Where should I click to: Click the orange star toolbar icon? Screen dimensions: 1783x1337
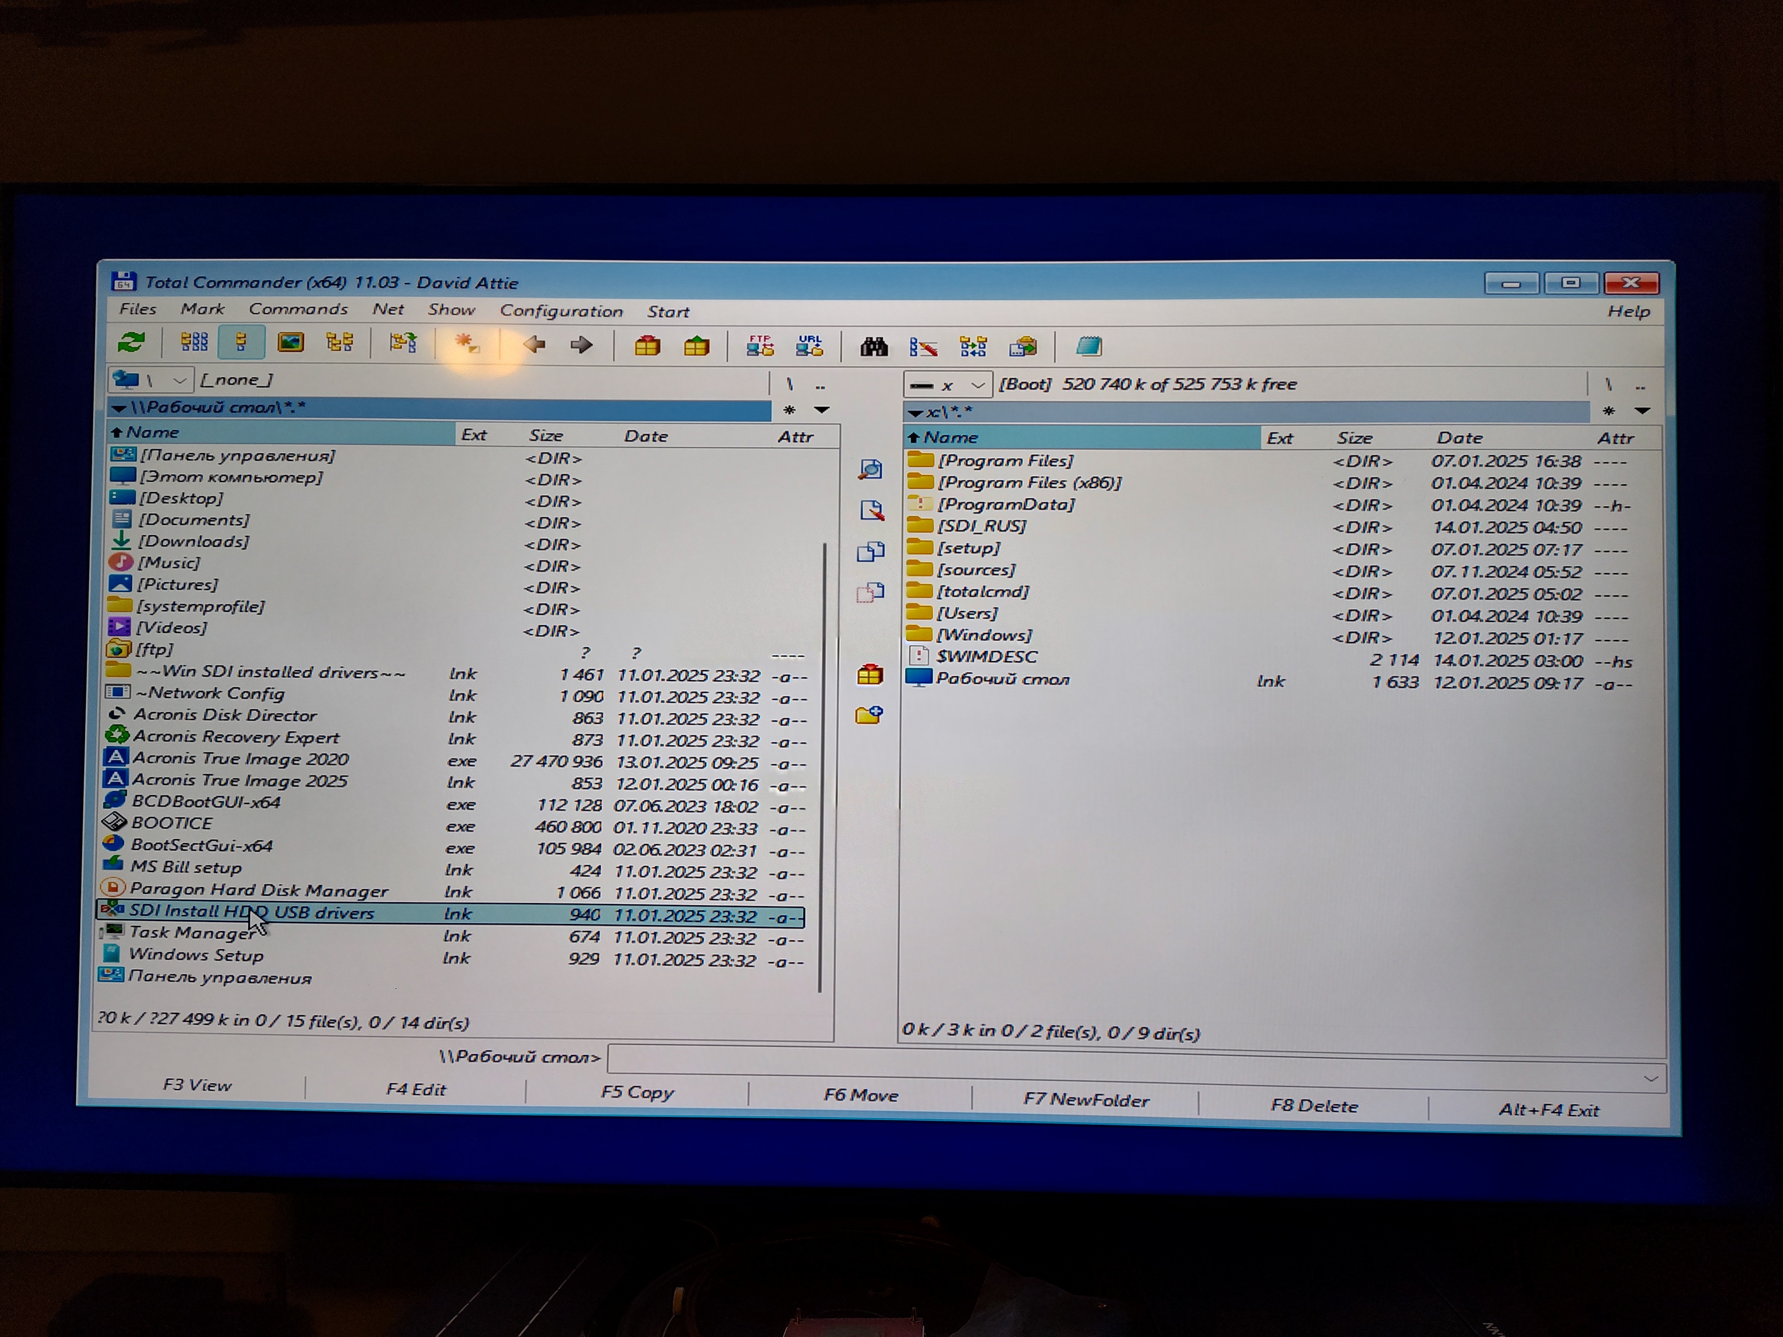coord(467,345)
